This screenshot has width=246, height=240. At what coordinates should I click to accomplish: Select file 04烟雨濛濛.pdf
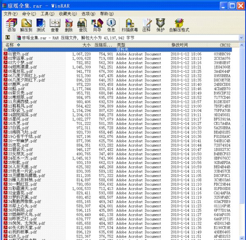tap(23, 67)
